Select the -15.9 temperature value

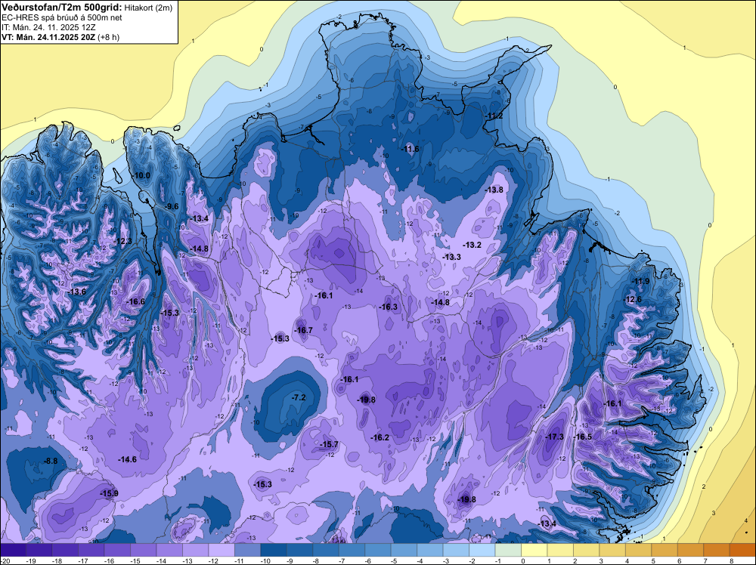point(110,493)
